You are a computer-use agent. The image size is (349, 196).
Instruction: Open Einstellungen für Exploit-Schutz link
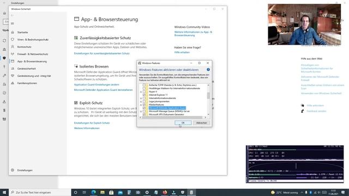point(92,123)
